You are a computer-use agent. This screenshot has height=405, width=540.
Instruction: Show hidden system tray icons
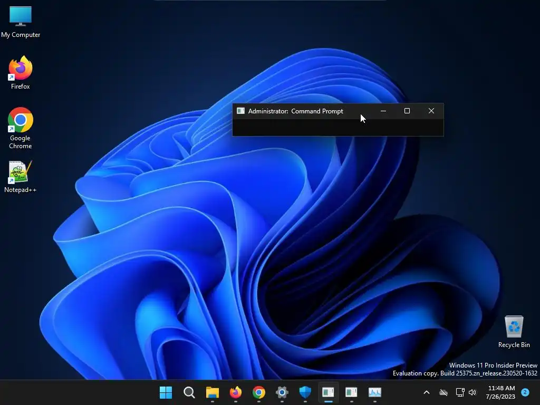click(426, 392)
